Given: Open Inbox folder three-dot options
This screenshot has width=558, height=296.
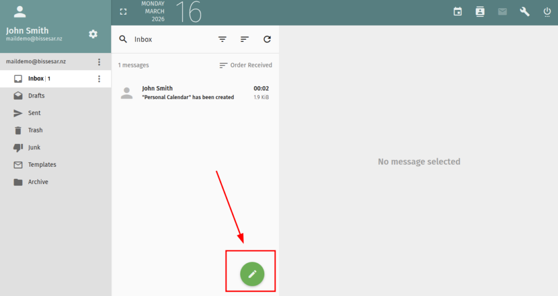Looking at the screenshot, I should (x=99, y=79).
